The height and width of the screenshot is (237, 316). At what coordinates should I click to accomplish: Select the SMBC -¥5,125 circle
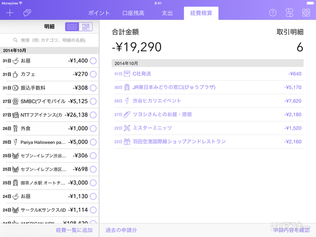pyautogui.click(x=93, y=101)
